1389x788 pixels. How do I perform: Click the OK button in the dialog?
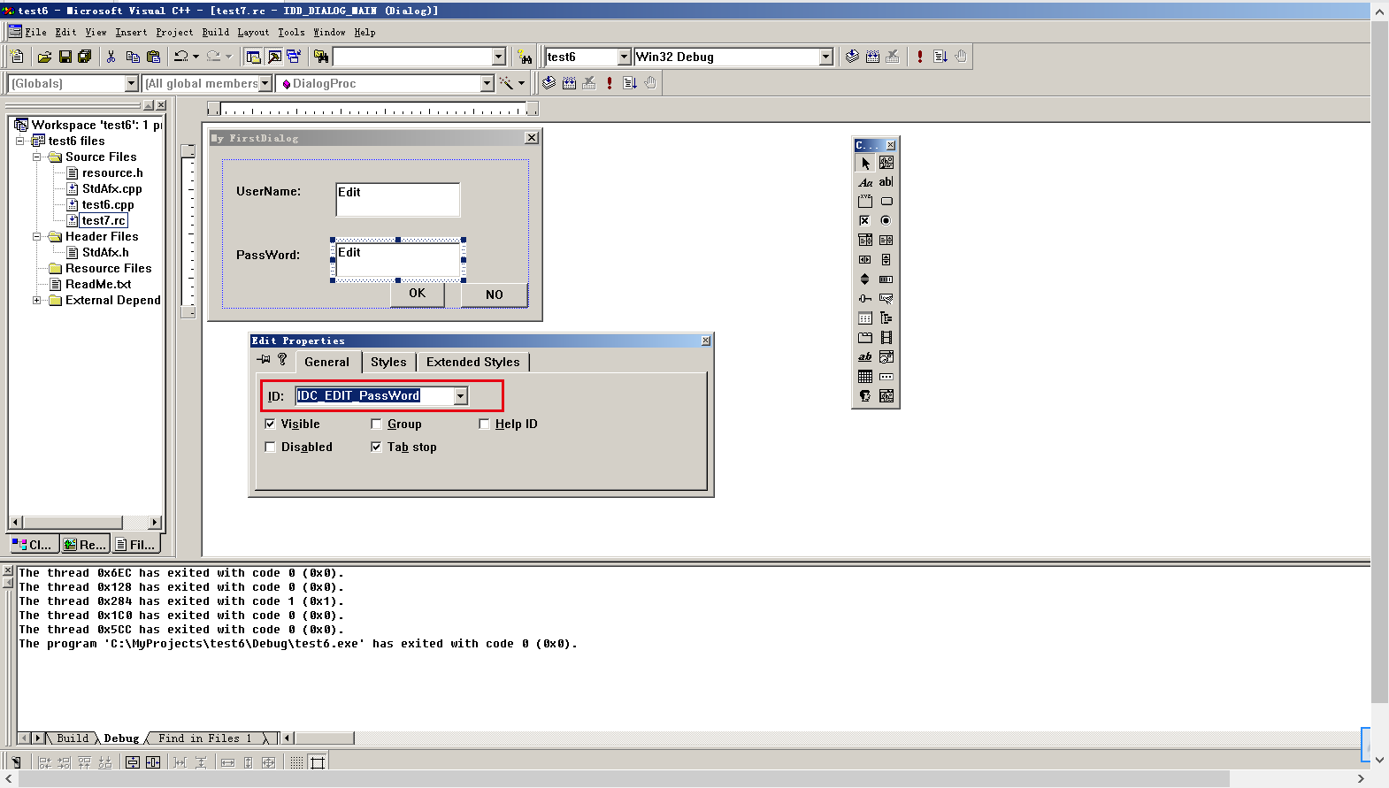pos(417,294)
